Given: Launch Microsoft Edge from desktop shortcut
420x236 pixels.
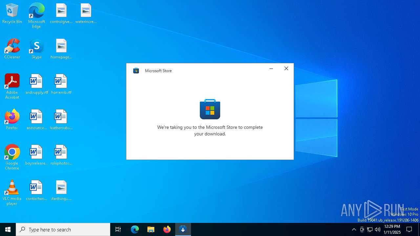Looking at the screenshot, I should 36,16.
